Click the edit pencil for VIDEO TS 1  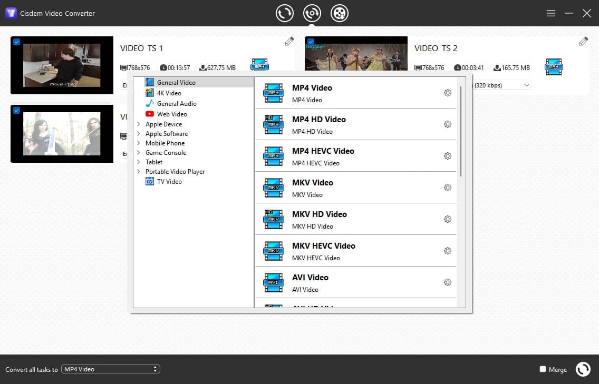pyautogui.click(x=289, y=41)
